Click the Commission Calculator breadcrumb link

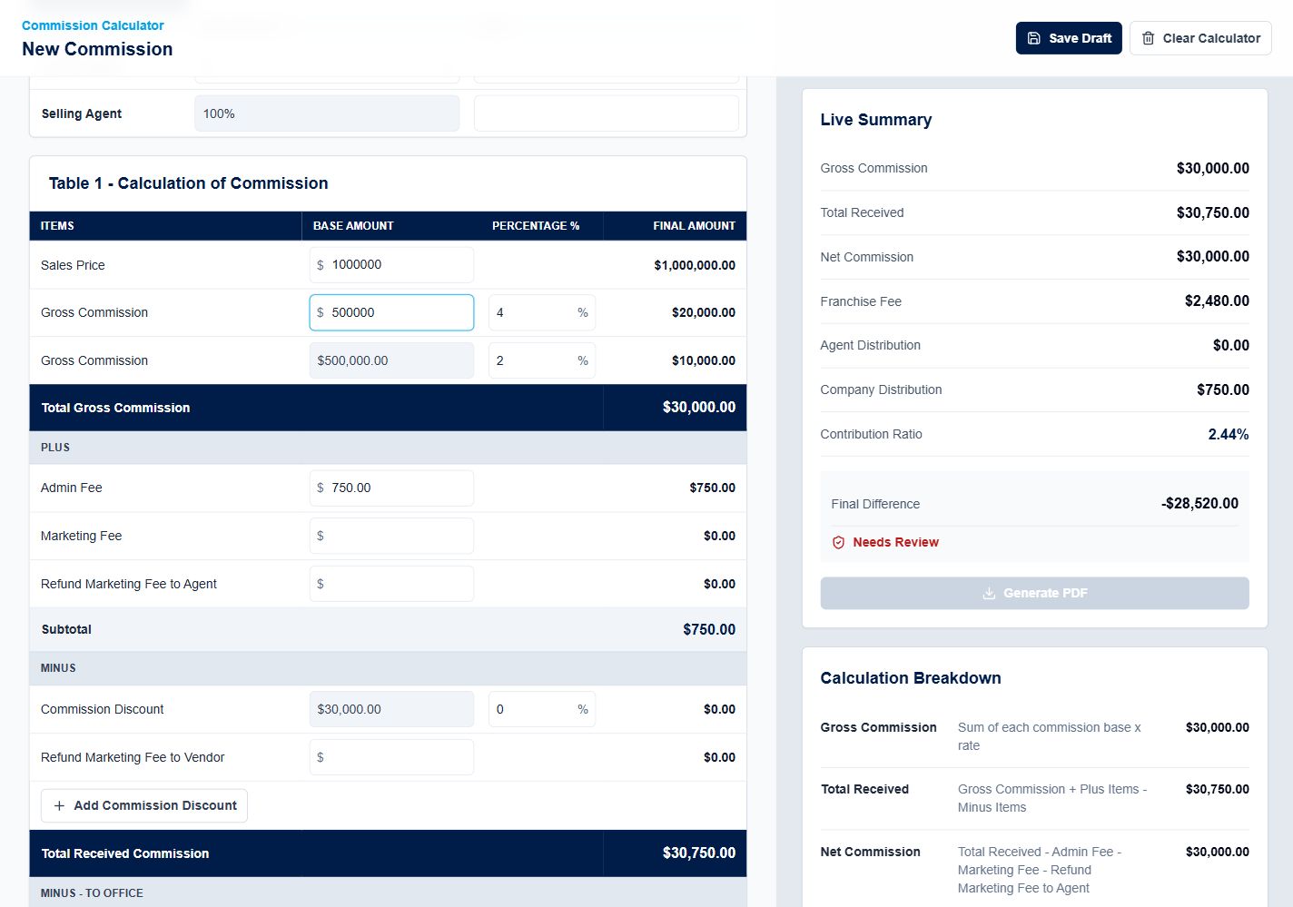click(x=93, y=25)
